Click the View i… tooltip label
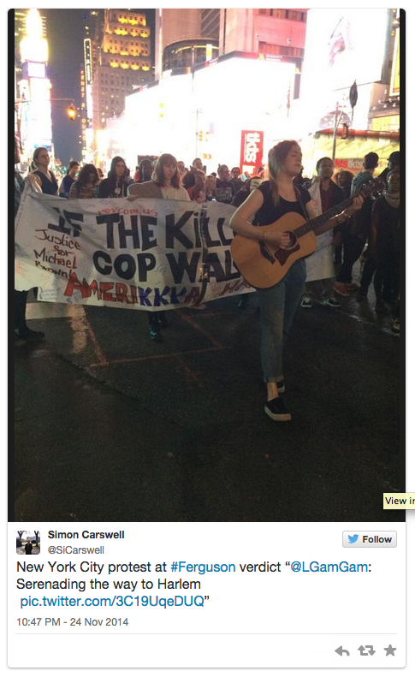 tap(399, 501)
